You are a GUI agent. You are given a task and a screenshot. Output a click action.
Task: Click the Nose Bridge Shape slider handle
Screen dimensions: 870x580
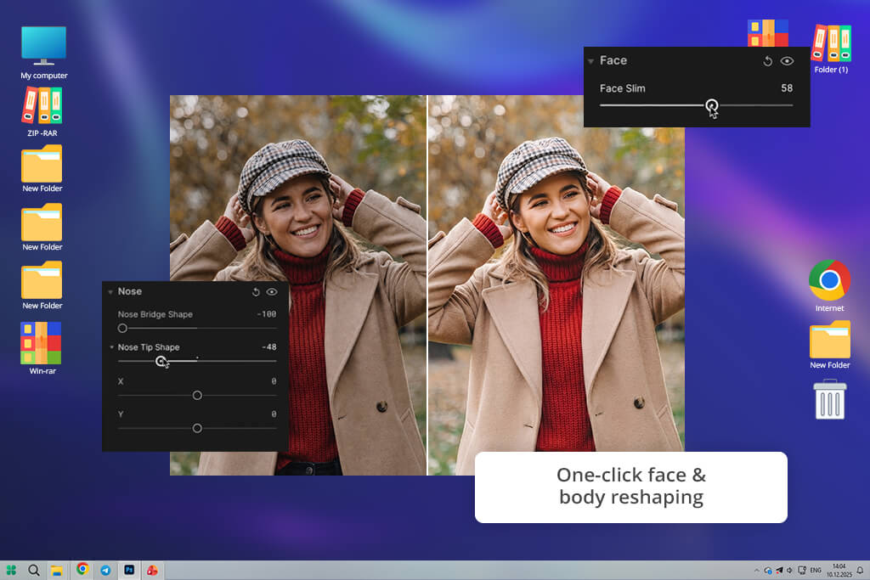(122, 329)
